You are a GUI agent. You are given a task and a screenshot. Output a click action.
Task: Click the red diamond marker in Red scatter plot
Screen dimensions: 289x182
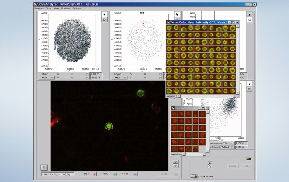coord(143,25)
